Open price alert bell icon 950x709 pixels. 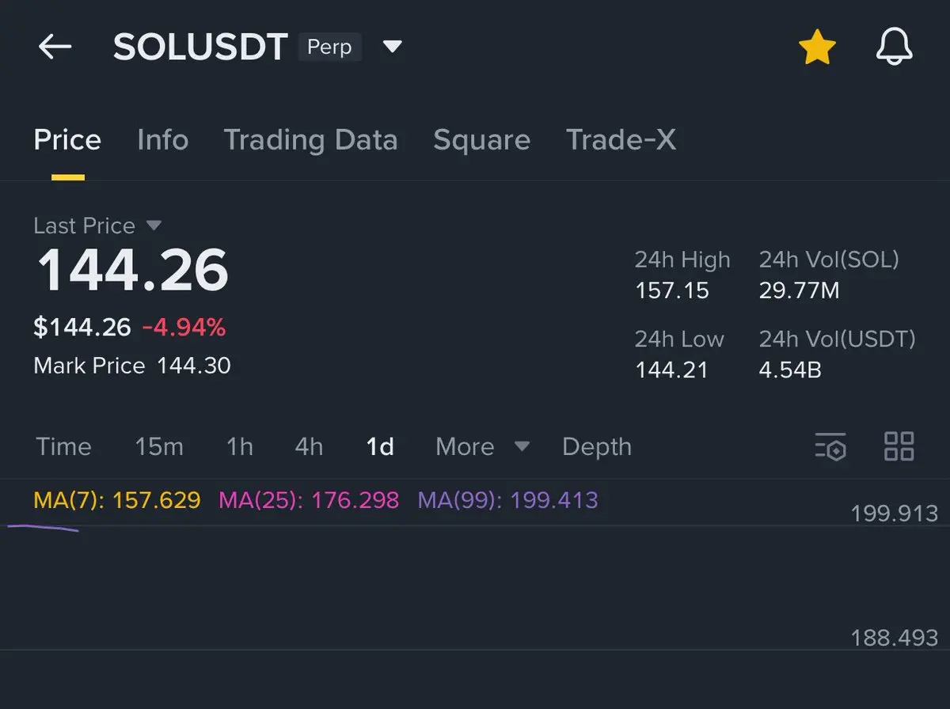pyautogui.click(x=894, y=48)
